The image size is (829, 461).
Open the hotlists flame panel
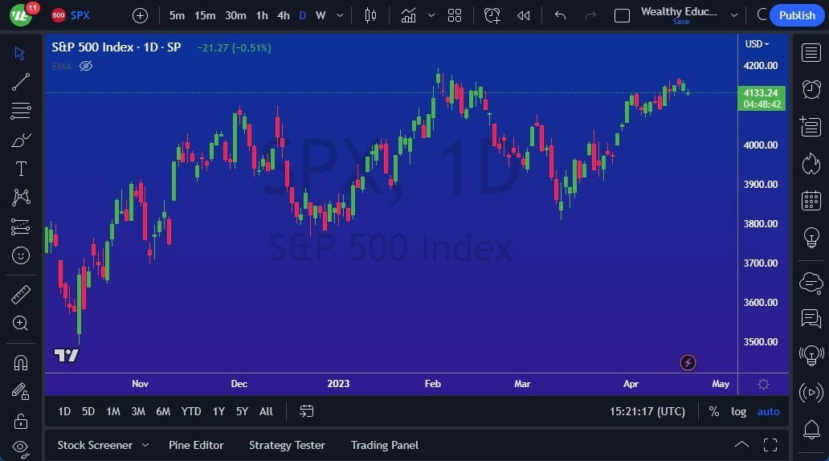(811, 164)
